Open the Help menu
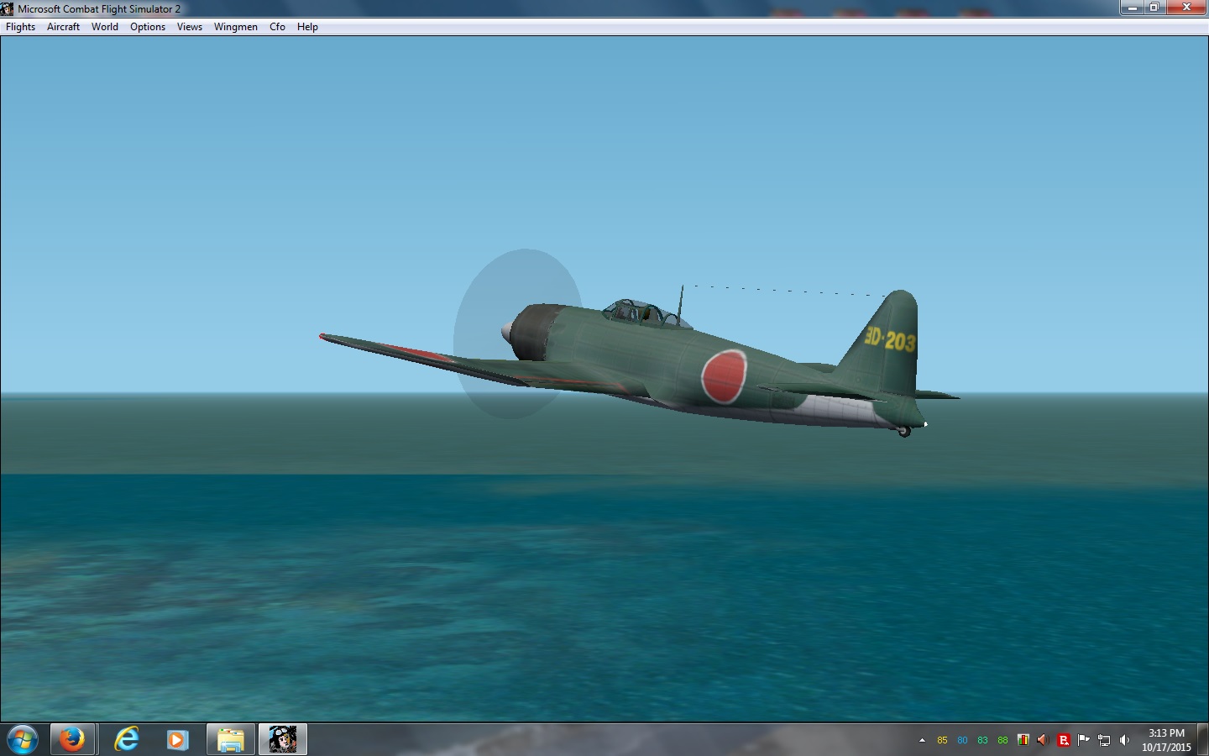Screen dimensions: 1209x756 [307, 27]
